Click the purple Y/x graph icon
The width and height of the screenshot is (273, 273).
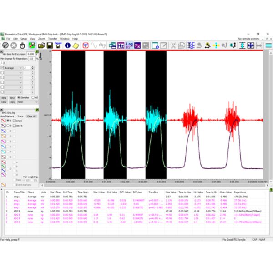[137, 45]
